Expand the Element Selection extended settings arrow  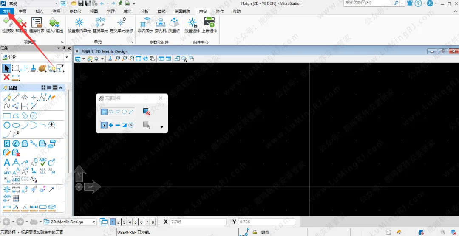click(161, 127)
